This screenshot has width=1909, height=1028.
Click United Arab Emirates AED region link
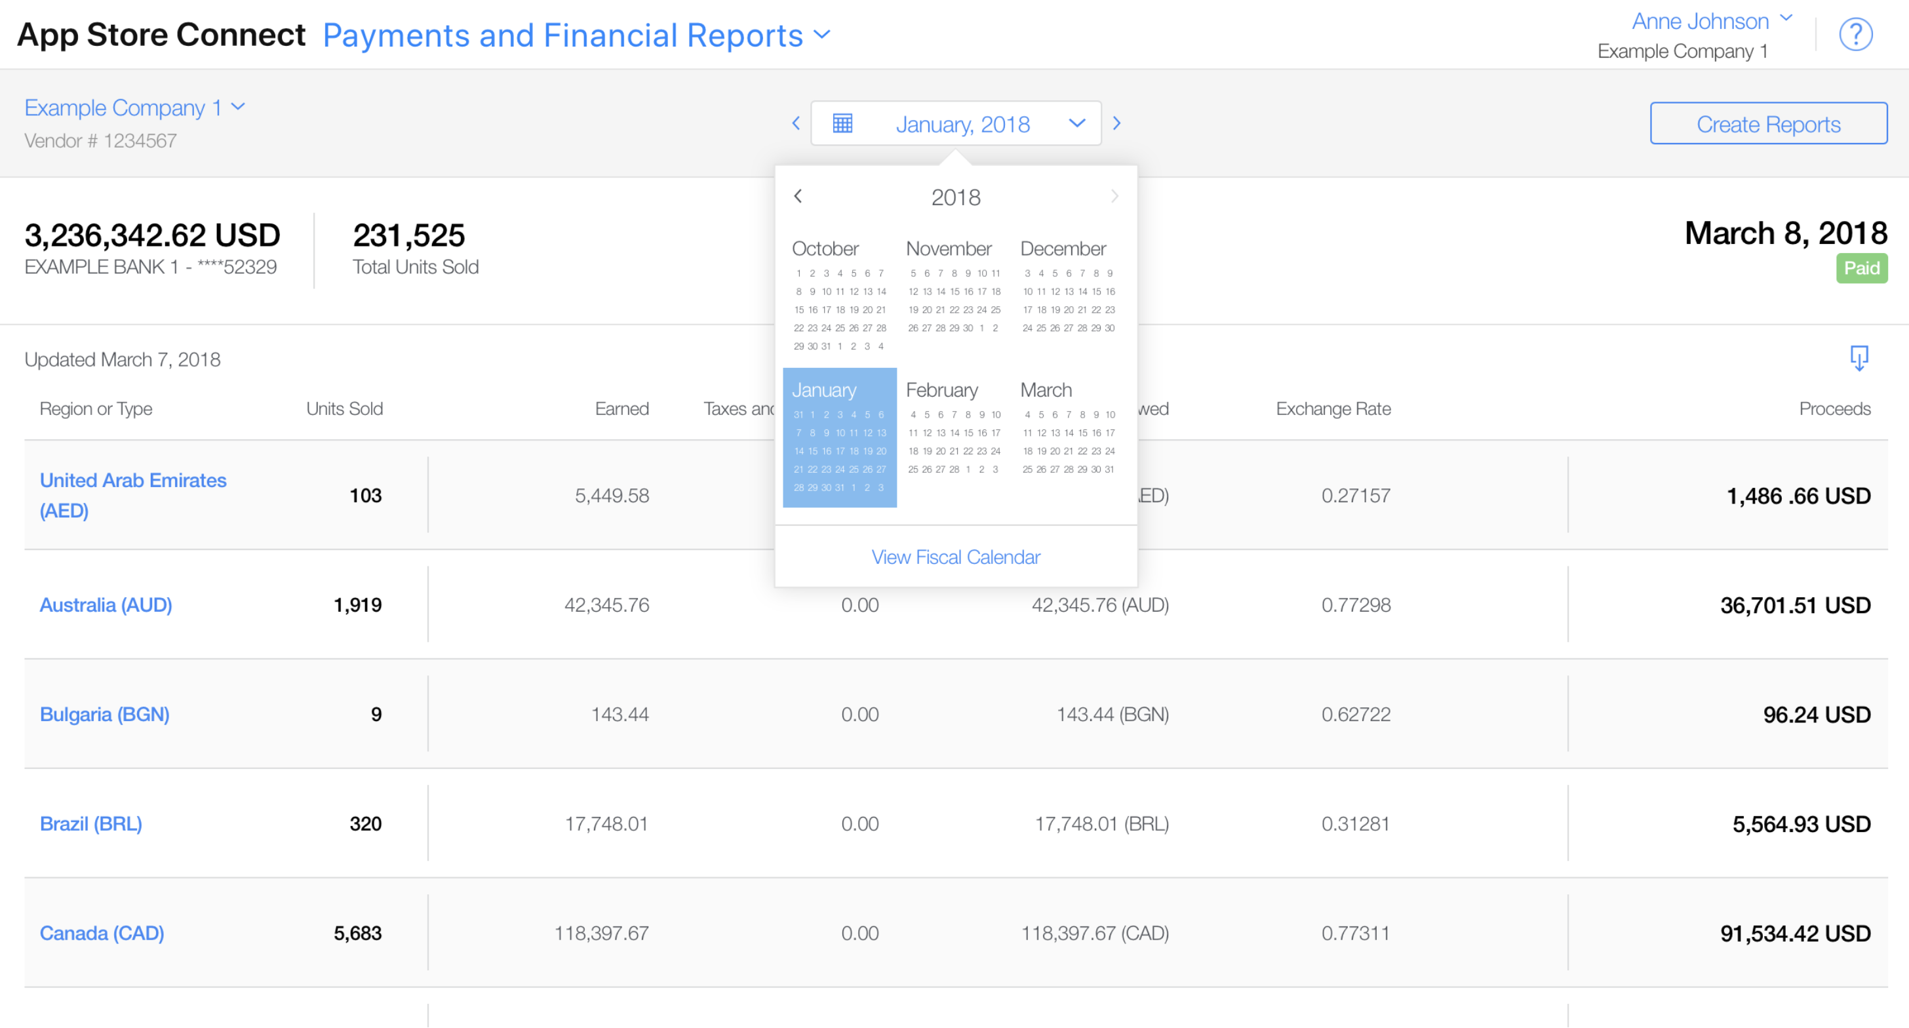click(x=133, y=494)
